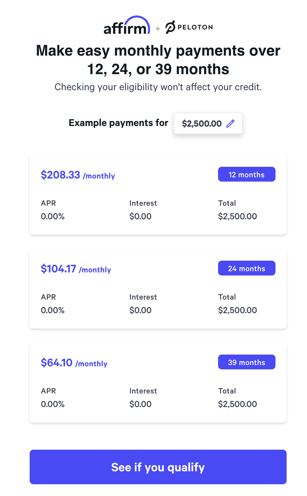The height and width of the screenshot is (496, 307).
Task: Select the 39 months badge
Action: [x=246, y=362]
